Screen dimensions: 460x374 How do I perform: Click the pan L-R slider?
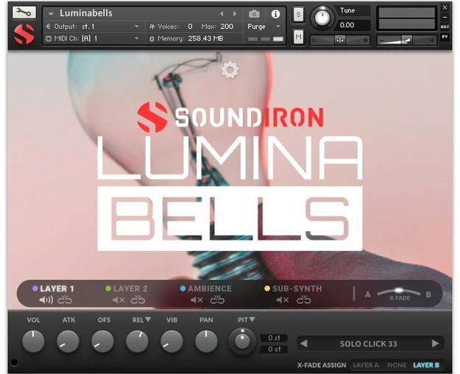[x=340, y=40]
